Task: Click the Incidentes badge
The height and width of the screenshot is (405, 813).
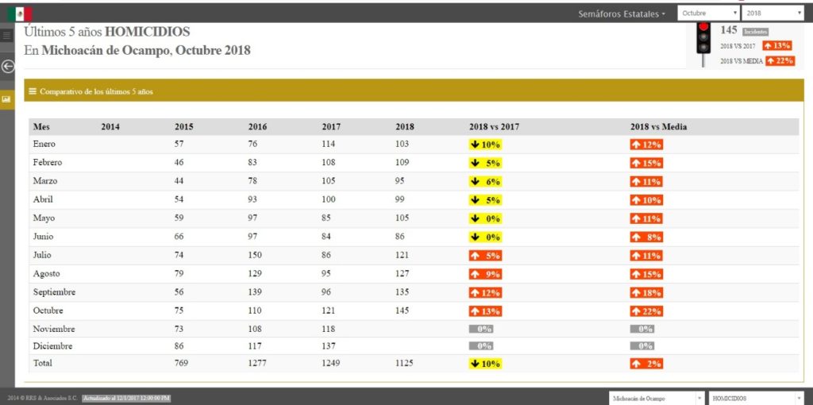Action: coord(755,32)
